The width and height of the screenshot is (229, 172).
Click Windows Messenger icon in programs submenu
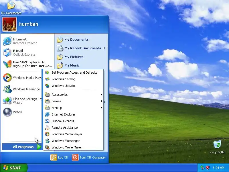[47, 141]
